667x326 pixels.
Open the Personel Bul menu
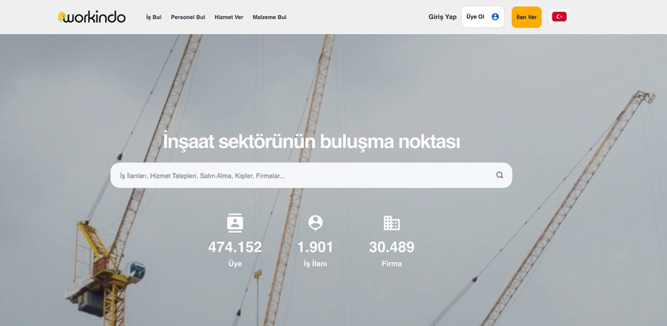(188, 17)
